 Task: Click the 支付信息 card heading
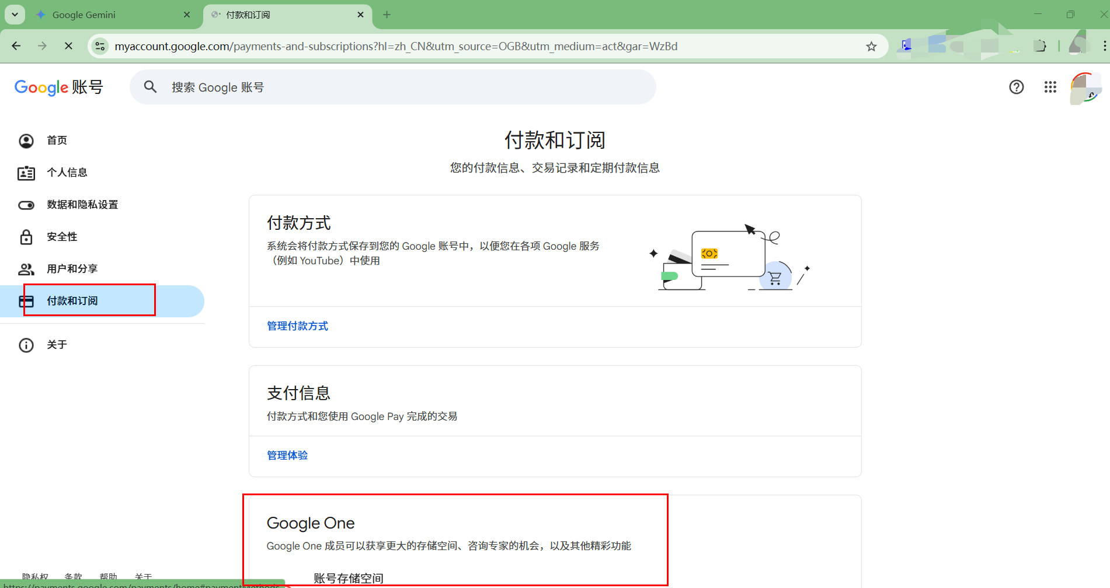298,393
